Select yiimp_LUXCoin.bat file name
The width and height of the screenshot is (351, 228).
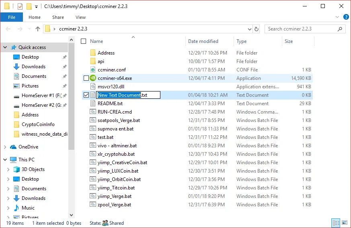(118, 171)
